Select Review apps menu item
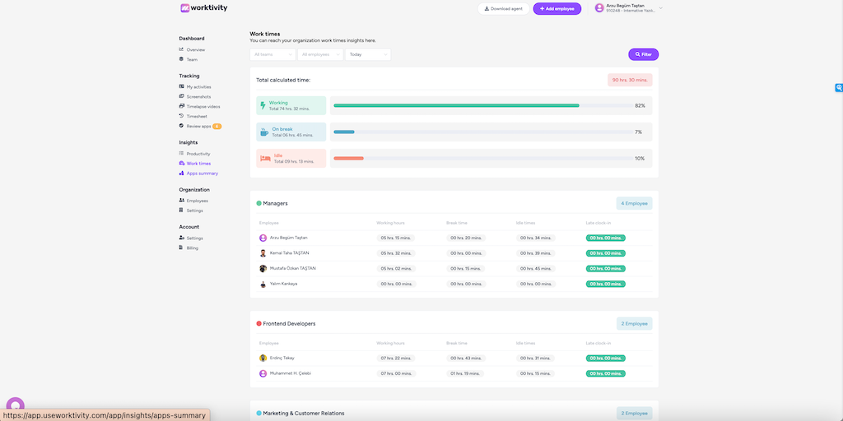Image resolution: width=843 pixels, height=421 pixels. pos(198,126)
